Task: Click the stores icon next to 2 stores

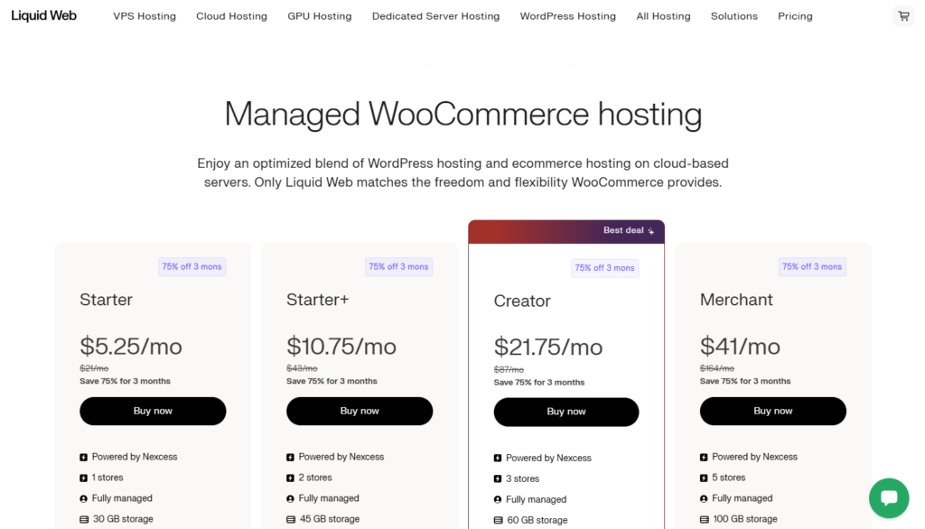Action: click(x=290, y=478)
